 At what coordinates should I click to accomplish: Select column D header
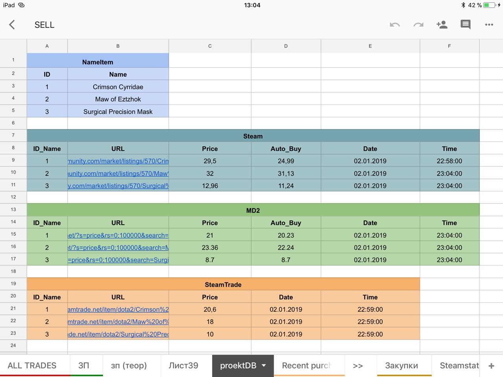pyautogui.click(x=286, y=46)
